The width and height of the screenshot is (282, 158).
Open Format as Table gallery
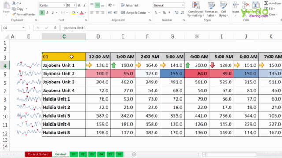pos(211,9)
